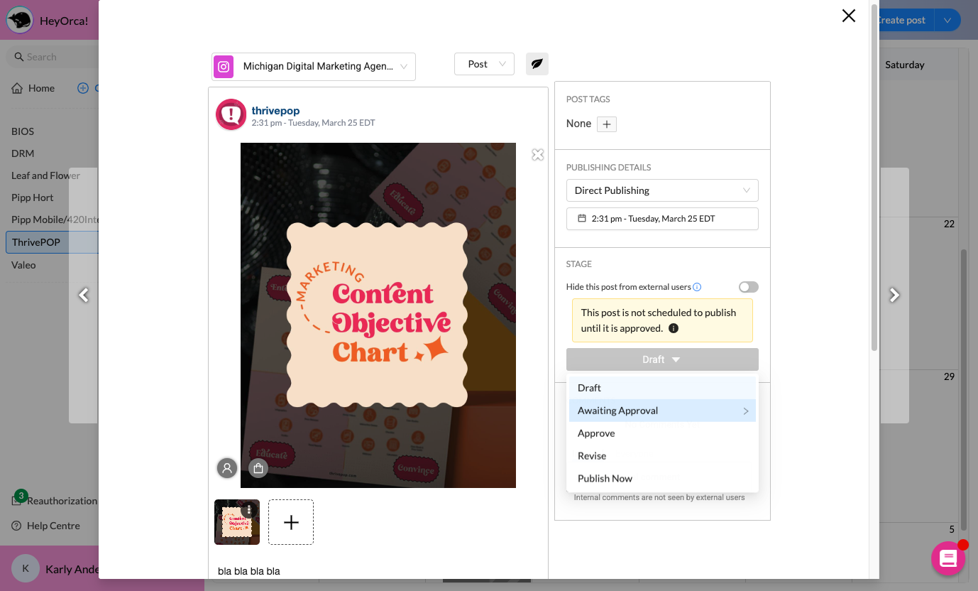
Task: Click the tag people icon on image
Action: coord(227,468)
